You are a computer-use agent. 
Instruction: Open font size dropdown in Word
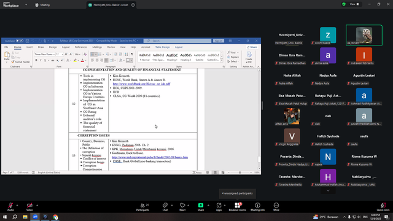point(62,54)
